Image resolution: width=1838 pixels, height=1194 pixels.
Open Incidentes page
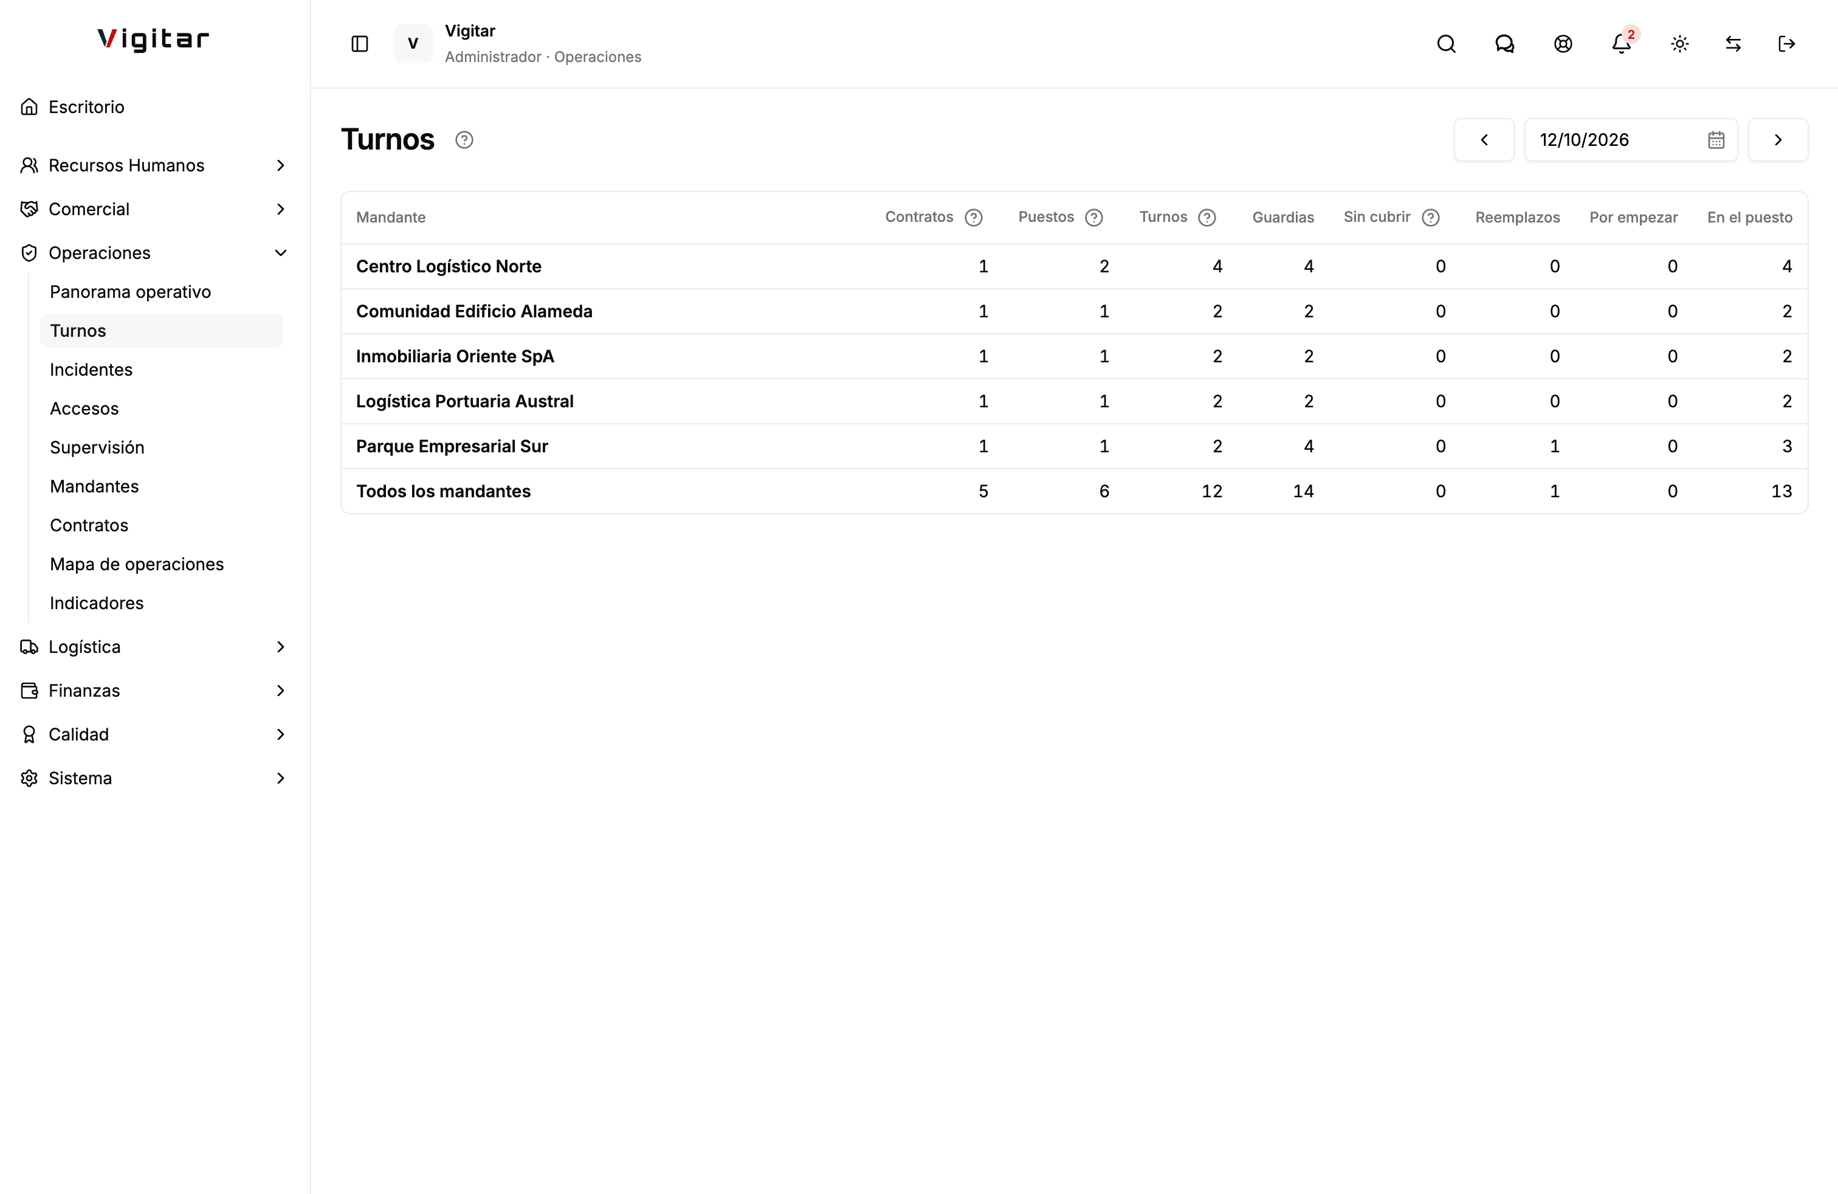coord(162,370)
